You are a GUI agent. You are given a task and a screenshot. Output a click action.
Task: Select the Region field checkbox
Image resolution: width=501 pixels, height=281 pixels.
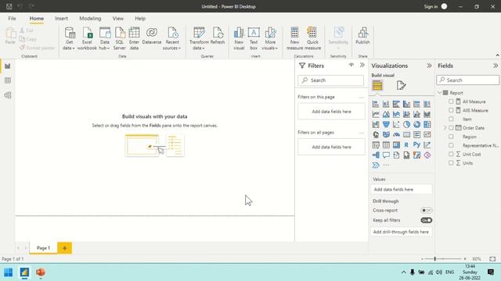(451, 137)
